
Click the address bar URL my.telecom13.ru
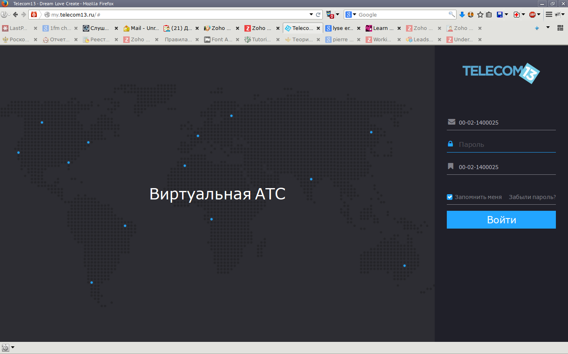pyautogui.click(x=76, y=15)
